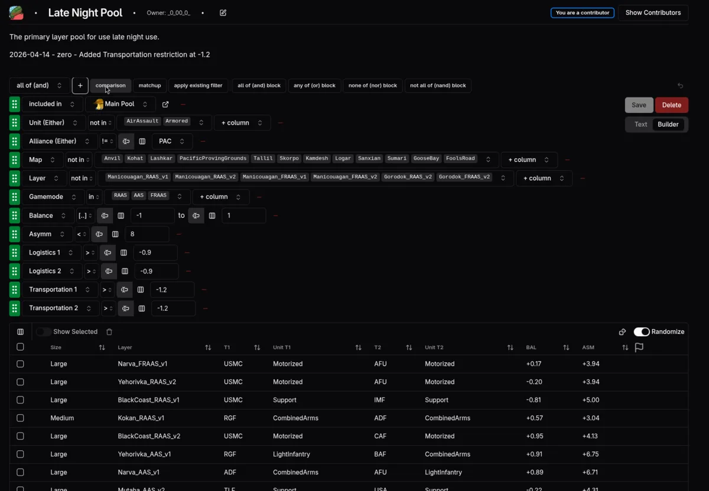709x491 pixels.
Task: Click the red Delete button
Action: click(x=672, y=105)
